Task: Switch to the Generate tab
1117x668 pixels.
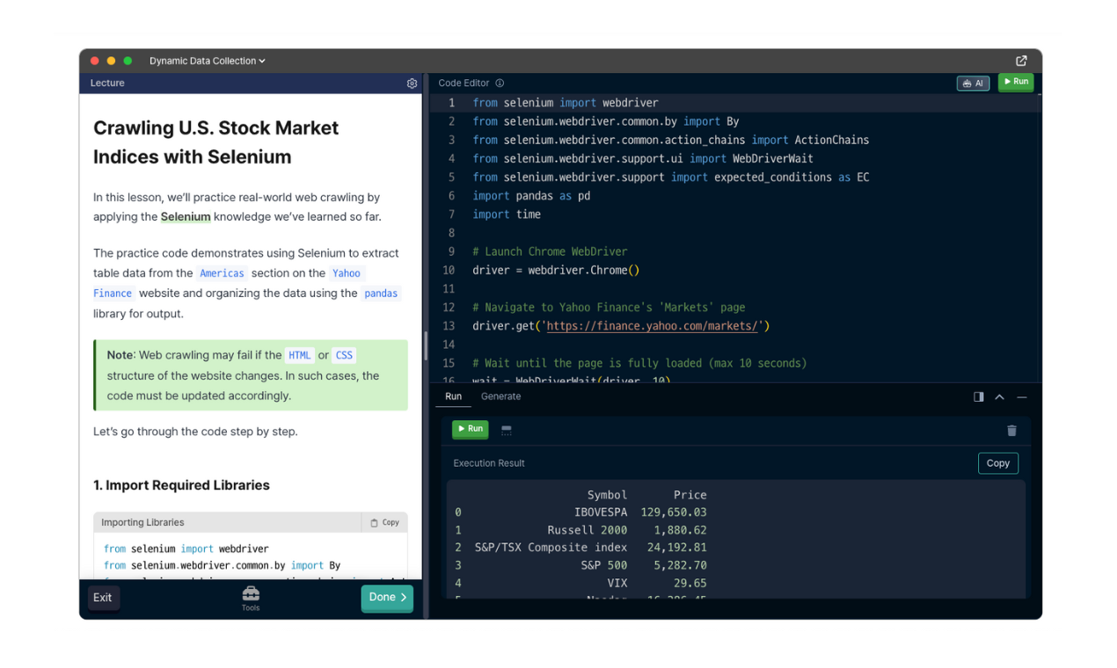Action: (501, 396)
